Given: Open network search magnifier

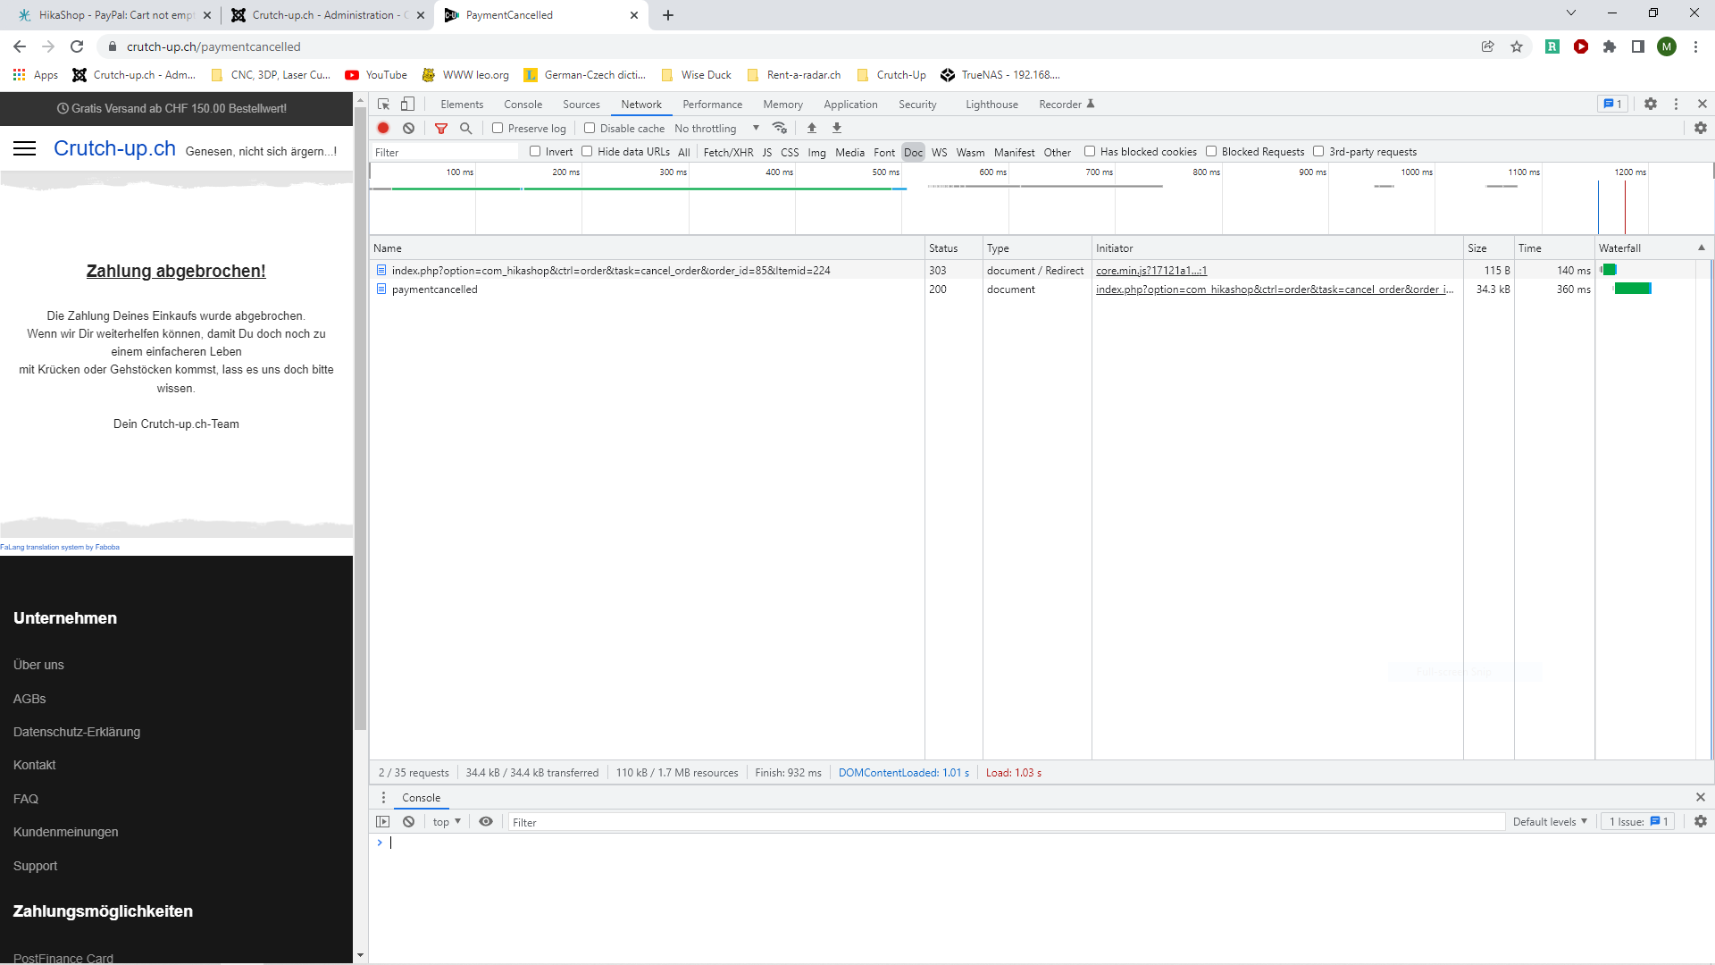Looking at the screenshot, I should coord(465,128).
